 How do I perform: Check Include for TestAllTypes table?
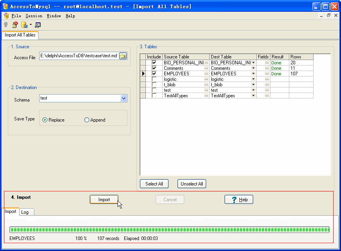(x=154, y=95)
